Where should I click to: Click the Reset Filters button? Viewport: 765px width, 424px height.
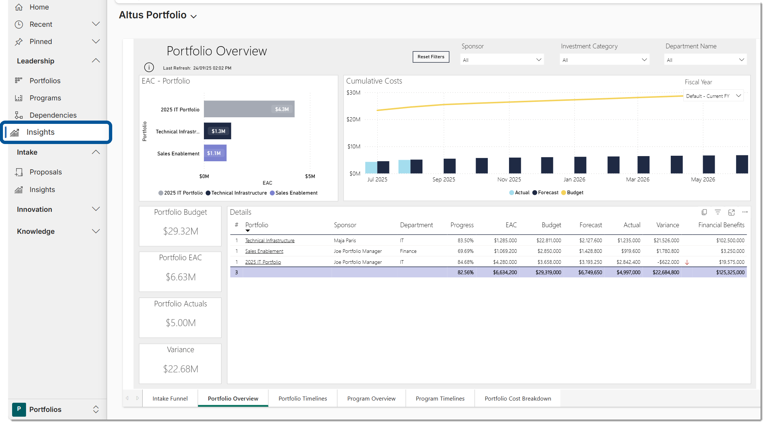click(431, 57)
